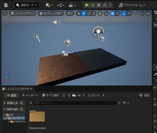Toggle rotation snapping angle icon
Screen dimensions: 157x133
(124, 14)
